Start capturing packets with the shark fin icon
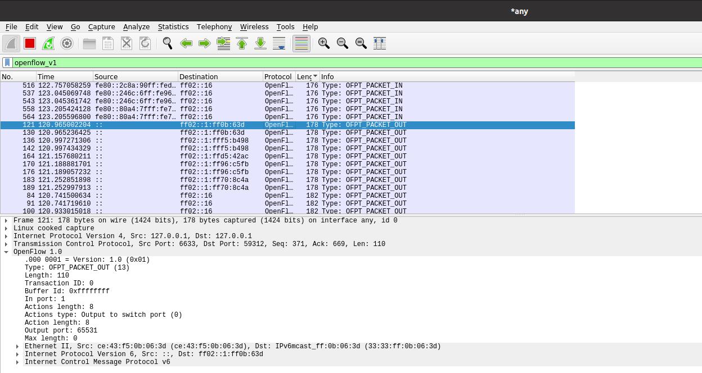The image size is (702, 373). 11,43
